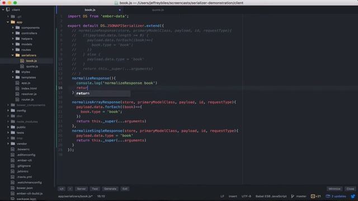
Task: Select the return autocomplete suggestion
Action: coord(102,93)
